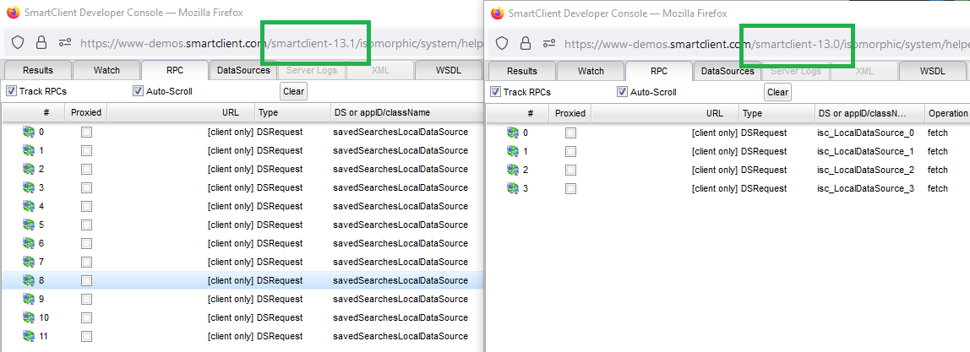Open the site security padlock in left window
The width and height of the screenshot is (970, 352).
point(41,42)
